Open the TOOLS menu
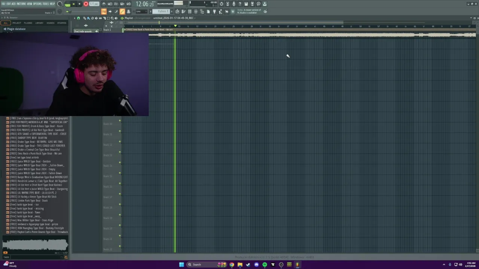 (x=46, y=4)
